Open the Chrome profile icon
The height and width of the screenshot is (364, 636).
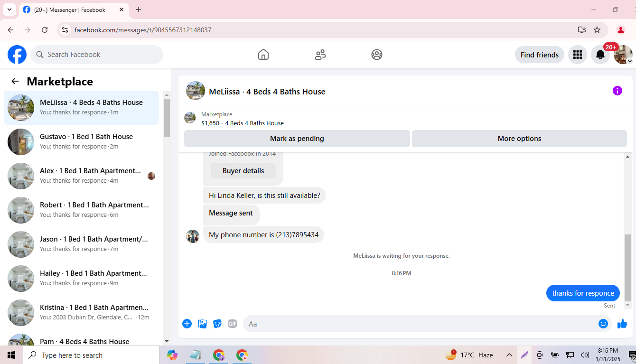tap(620, 30)
